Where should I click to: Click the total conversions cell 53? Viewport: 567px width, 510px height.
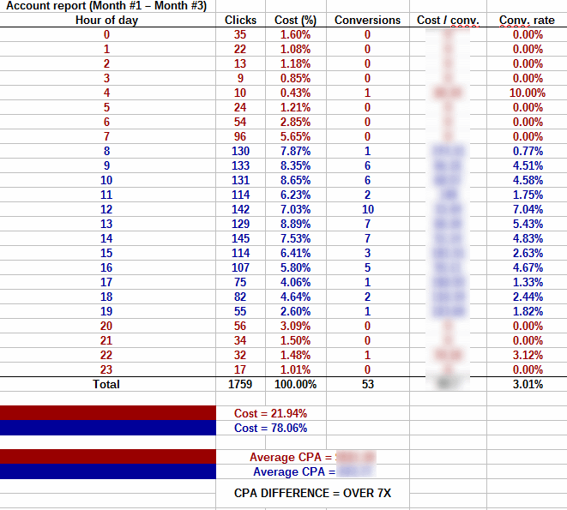(x=367, y=385)
